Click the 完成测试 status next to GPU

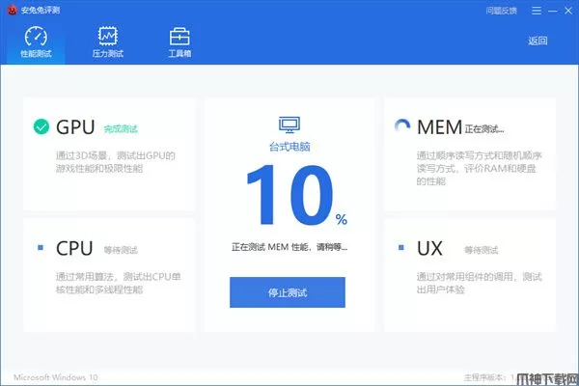pos(121,129)
